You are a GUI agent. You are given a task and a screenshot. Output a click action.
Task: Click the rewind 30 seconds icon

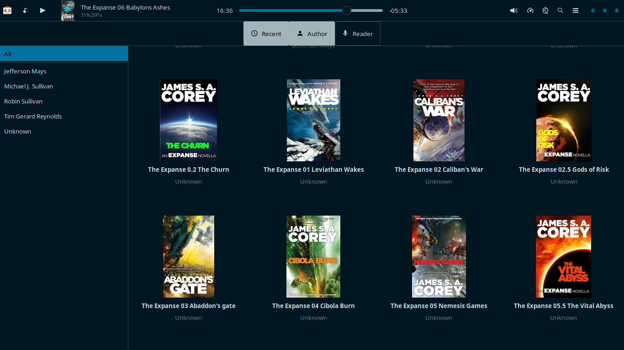26,10
